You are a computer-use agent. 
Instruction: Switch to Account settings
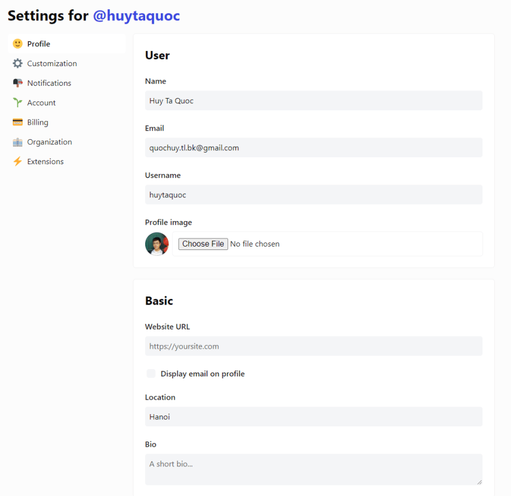[x=67, y=103]
